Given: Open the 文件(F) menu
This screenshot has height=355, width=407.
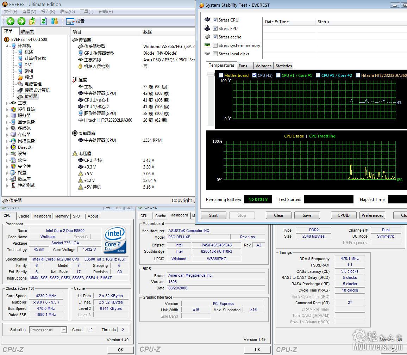Looking at the screenshot, I should pos(10,11).
